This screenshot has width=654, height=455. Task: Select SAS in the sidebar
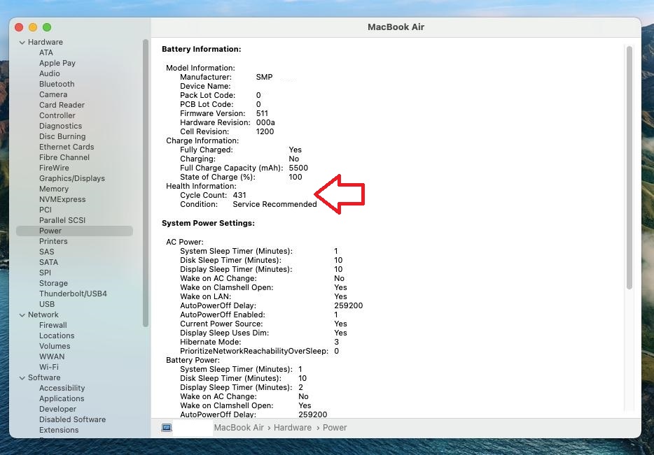click(46, 252)
